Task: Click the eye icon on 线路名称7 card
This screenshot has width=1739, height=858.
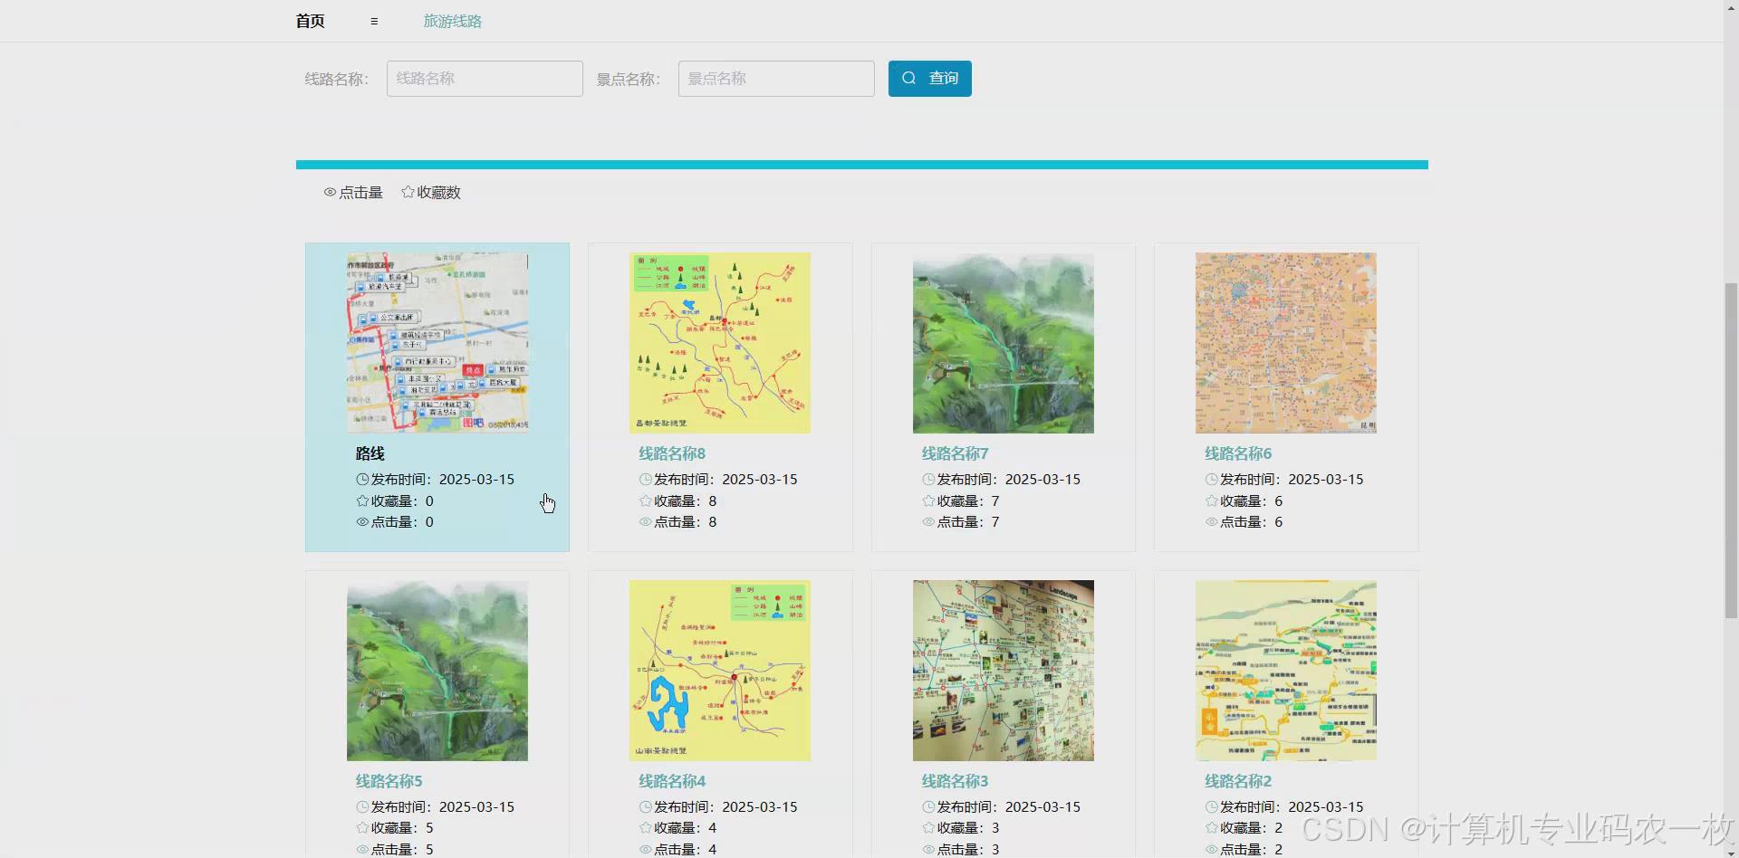Action: click(928, 522)
